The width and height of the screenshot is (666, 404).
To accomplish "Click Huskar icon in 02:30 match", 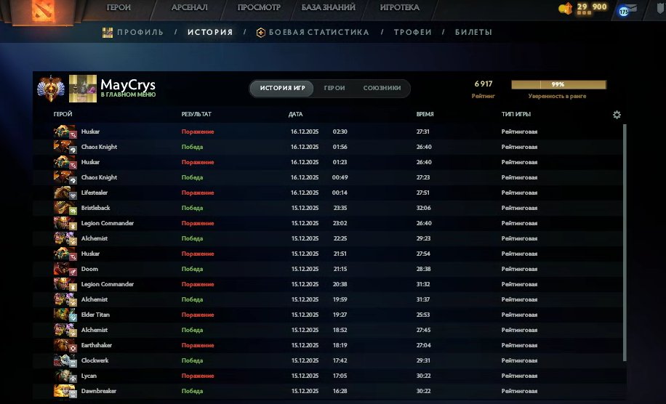I will tap(65, 132).
